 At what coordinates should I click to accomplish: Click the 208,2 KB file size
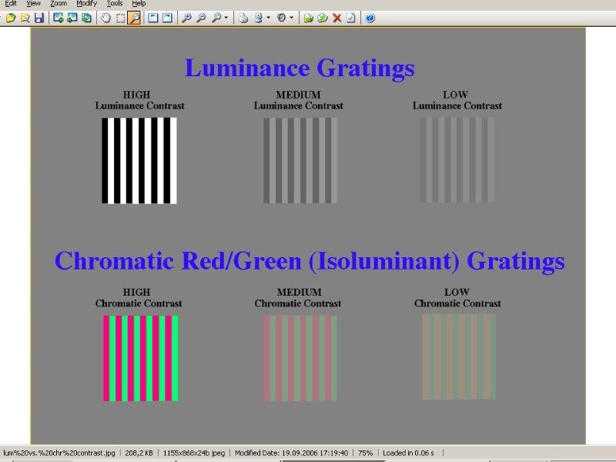[139, 453]
